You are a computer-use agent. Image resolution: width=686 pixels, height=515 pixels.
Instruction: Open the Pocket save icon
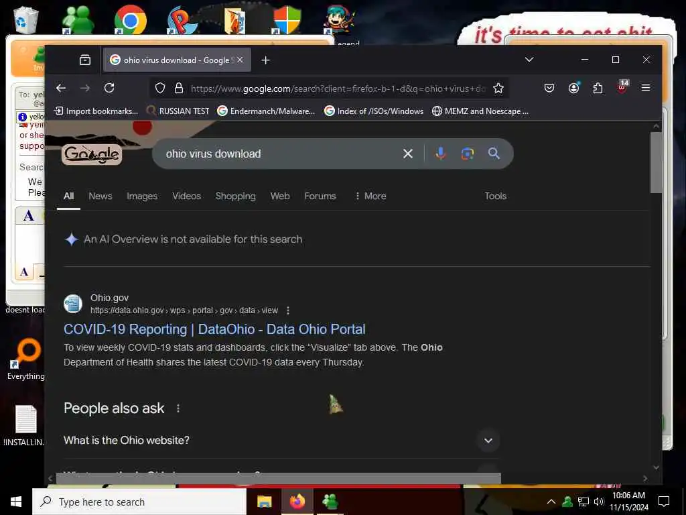pyautogui.click(x=549, y=88)
